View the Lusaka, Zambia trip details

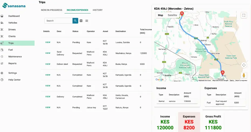click(48, 42)
